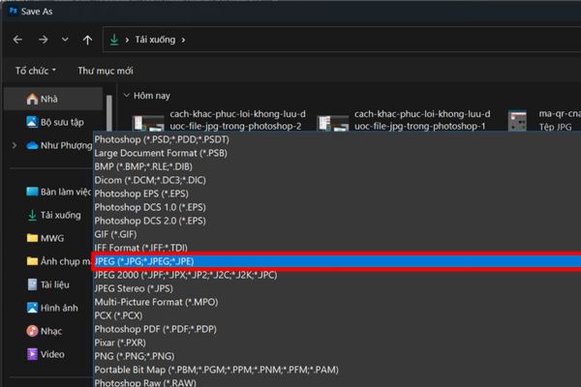Choose Dicom (*.DCM;*.DC3;*.DIC) format
This screenshot has height=387, width=581.
coord(337,180)
